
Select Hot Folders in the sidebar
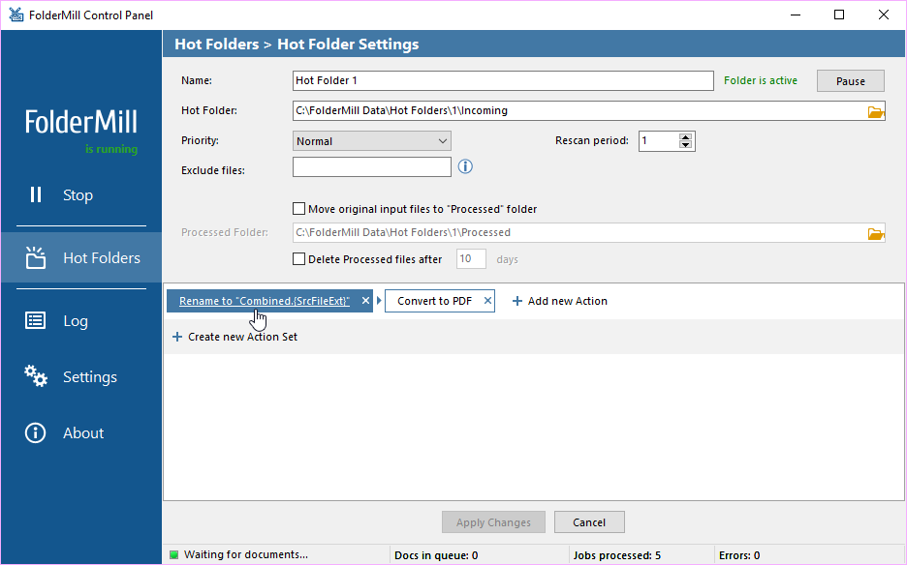(81, 257)
